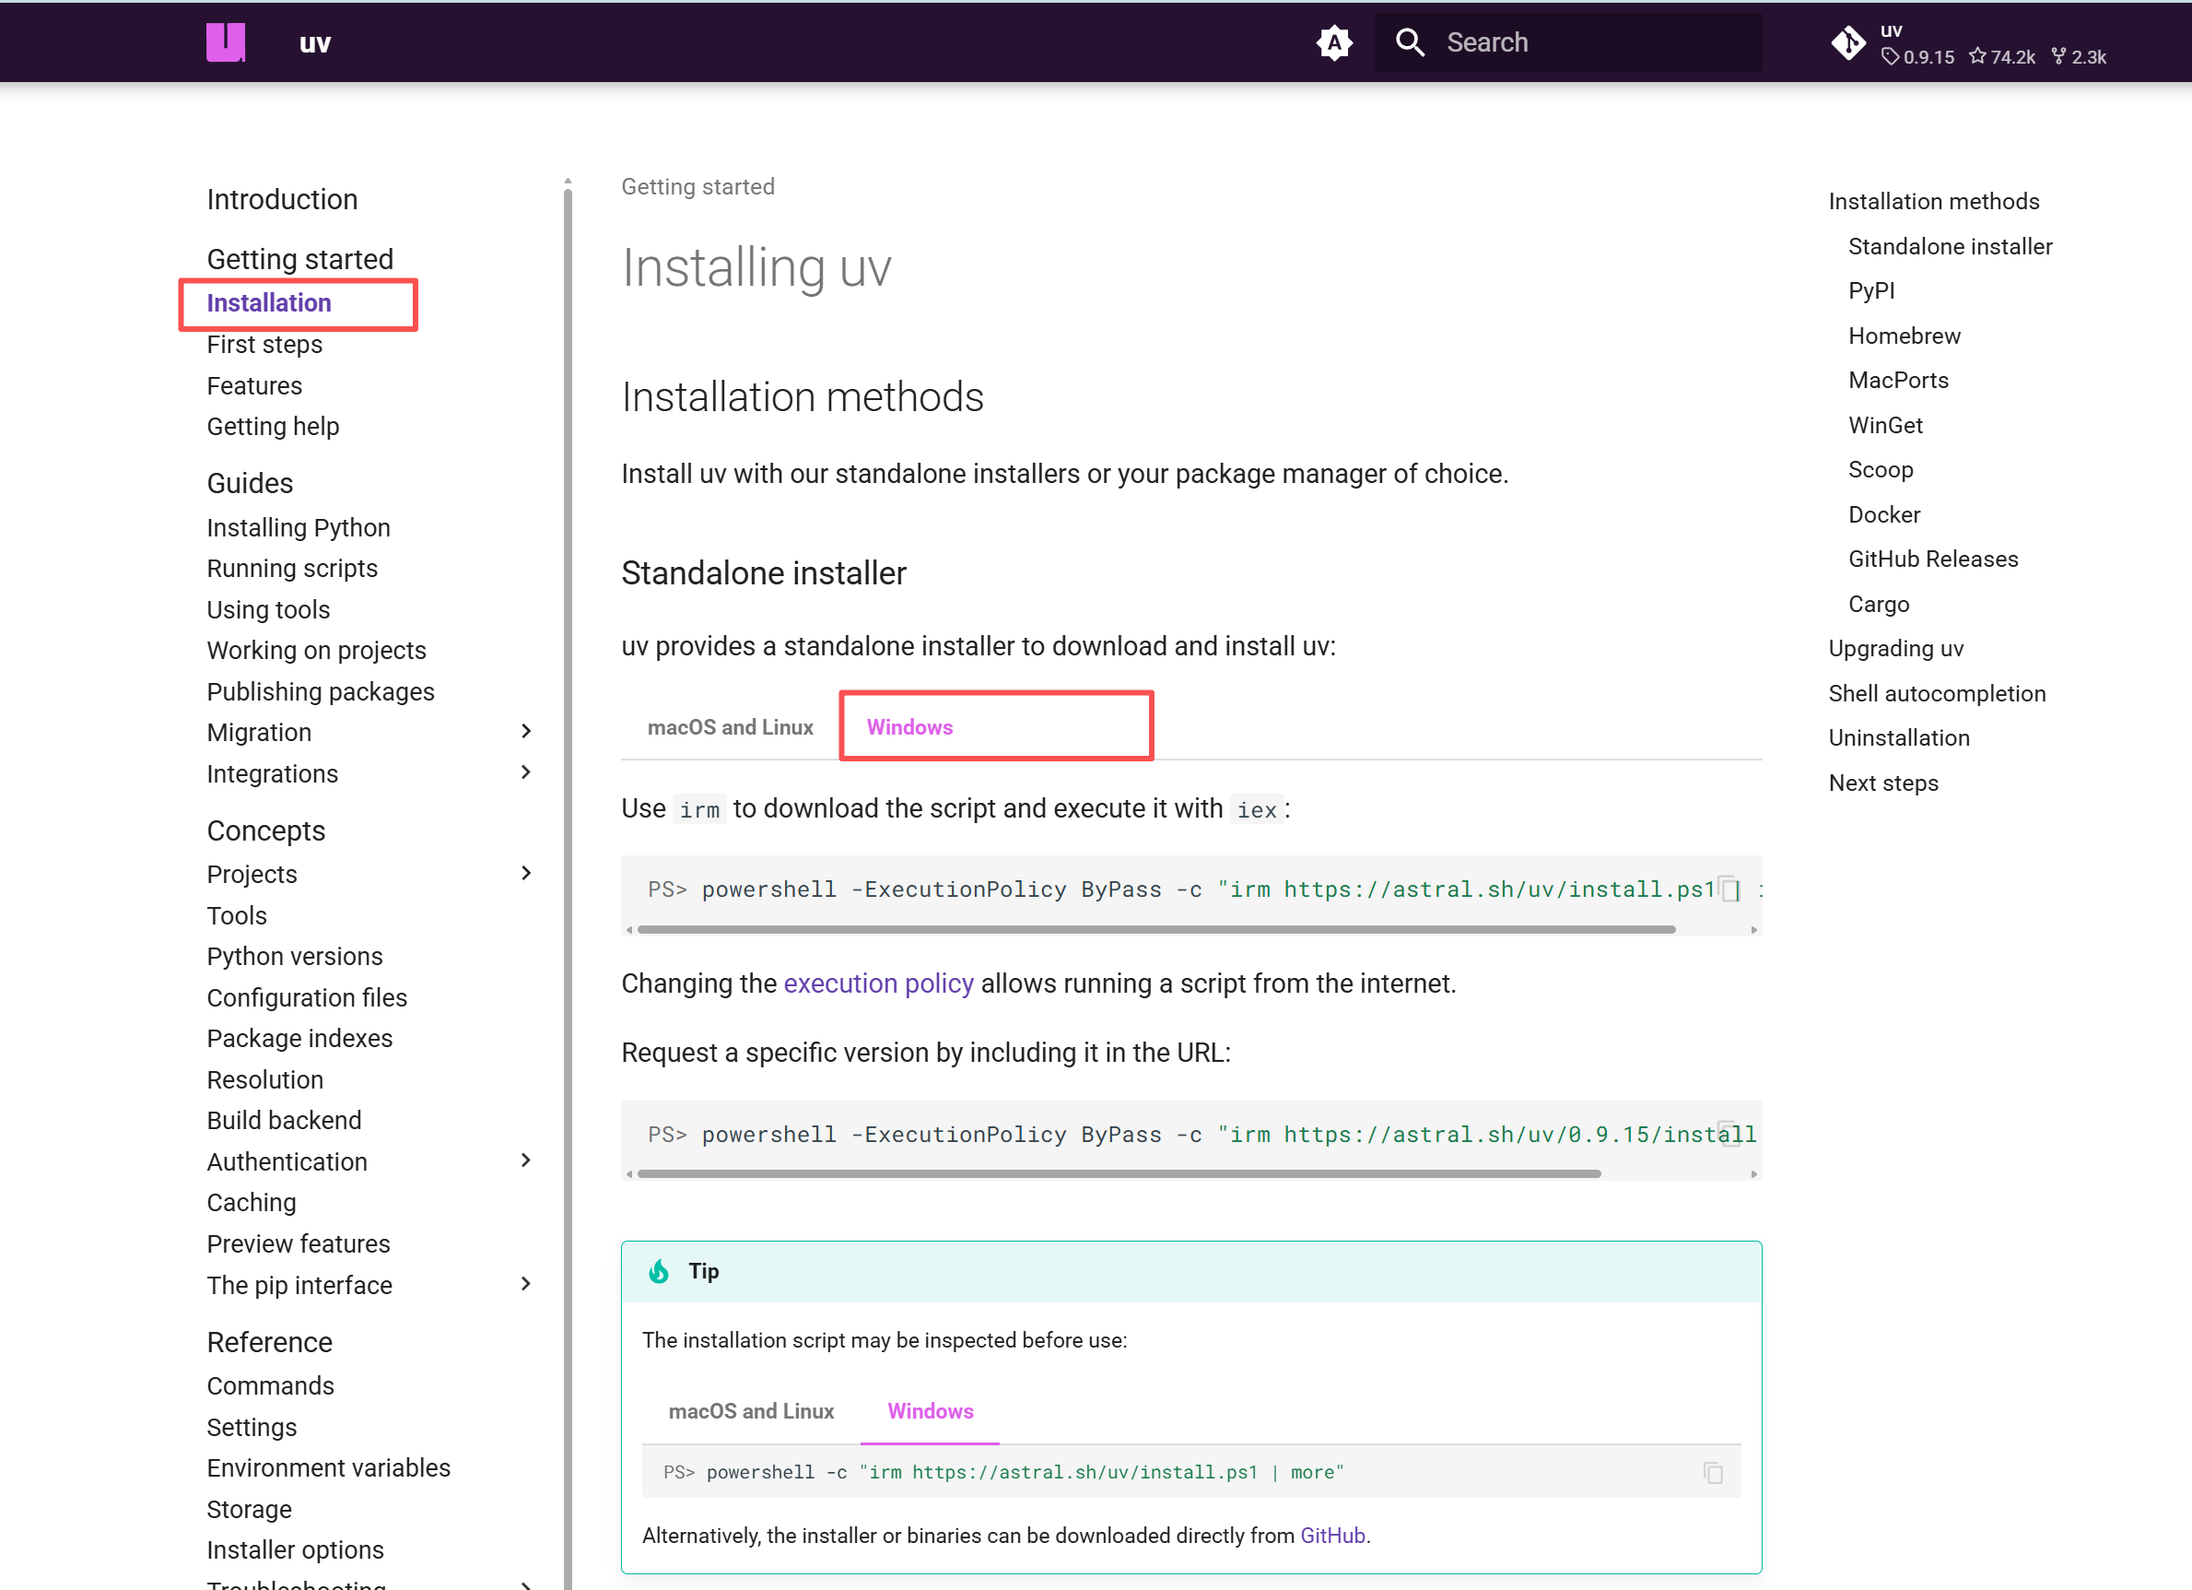Switch to macOS and Linux installer tab
Screen dimensions: 2192x1590
[x=730, y=727]
